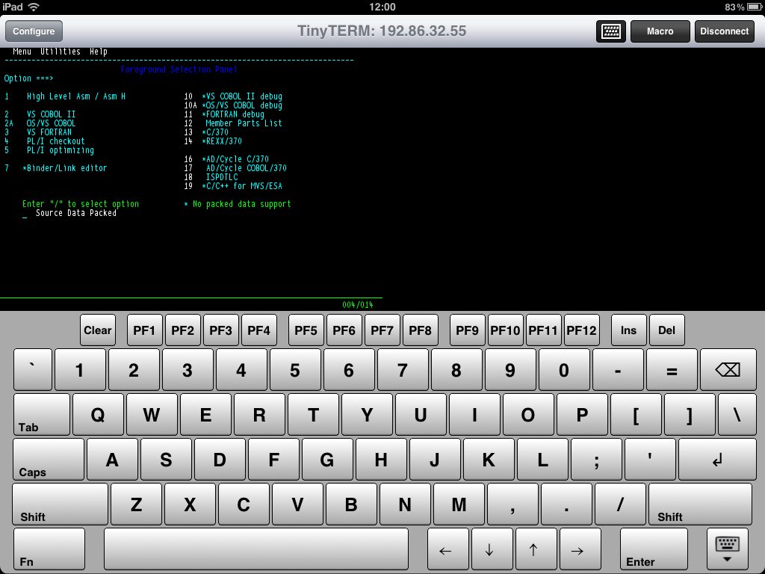This screenshot has width=765, height=574.
Task: Tap the Wi-Fi indicator in the status bar
Action: coord(34,7)
